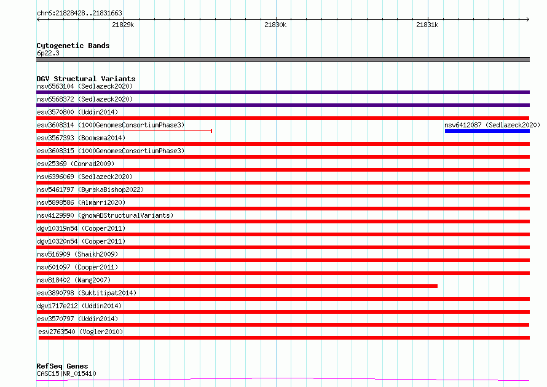Open esv2763540 (Vogler2010) variant label
This screenshot has height=387, width=547.
point(81,332)
